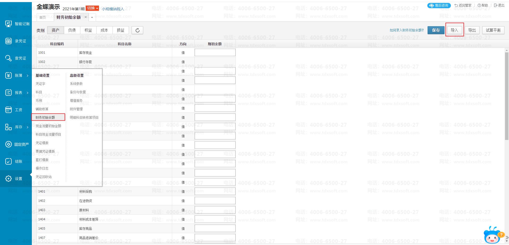Click the 导入 button

pos(454,30)
